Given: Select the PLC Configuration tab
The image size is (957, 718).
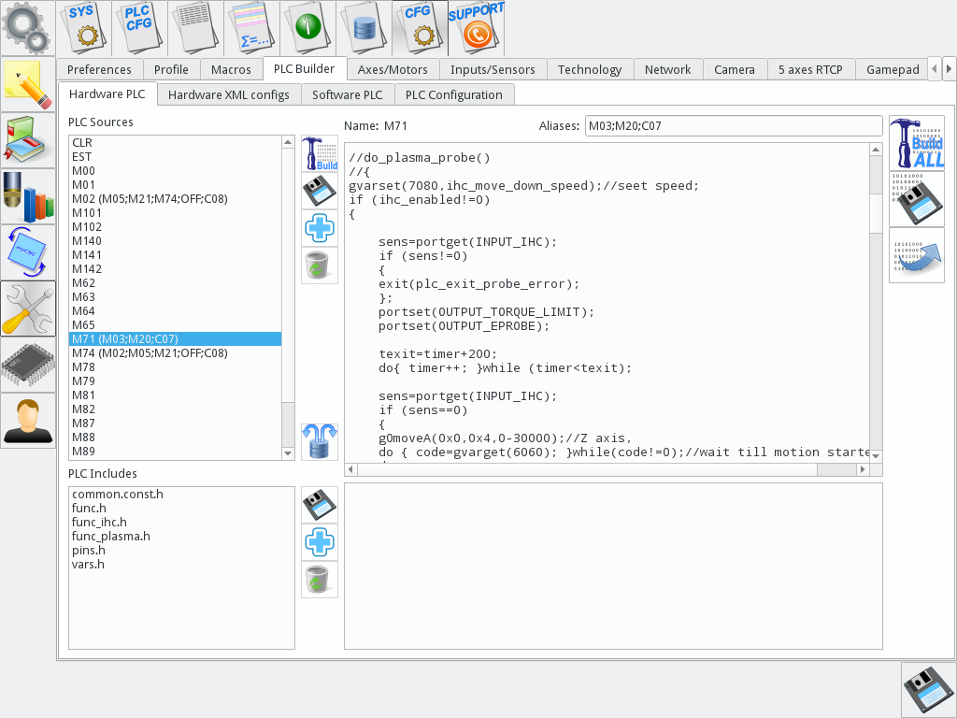Looking at the screenshot, I should pyautogui.click(x=453, y=94).
